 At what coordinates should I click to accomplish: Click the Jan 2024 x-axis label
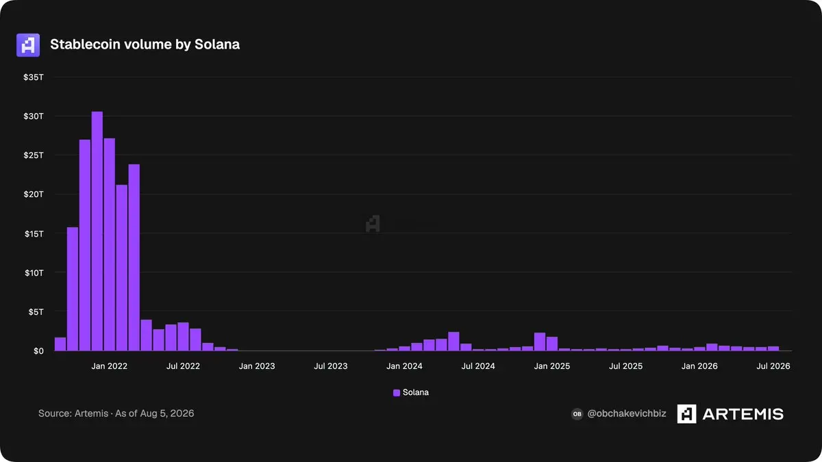[x=404, y=366]
